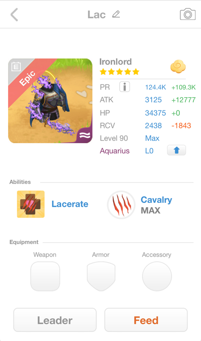Select the empty Weapon slot
The height and width of the screenshot is (341, 201).
click(45, 276)
